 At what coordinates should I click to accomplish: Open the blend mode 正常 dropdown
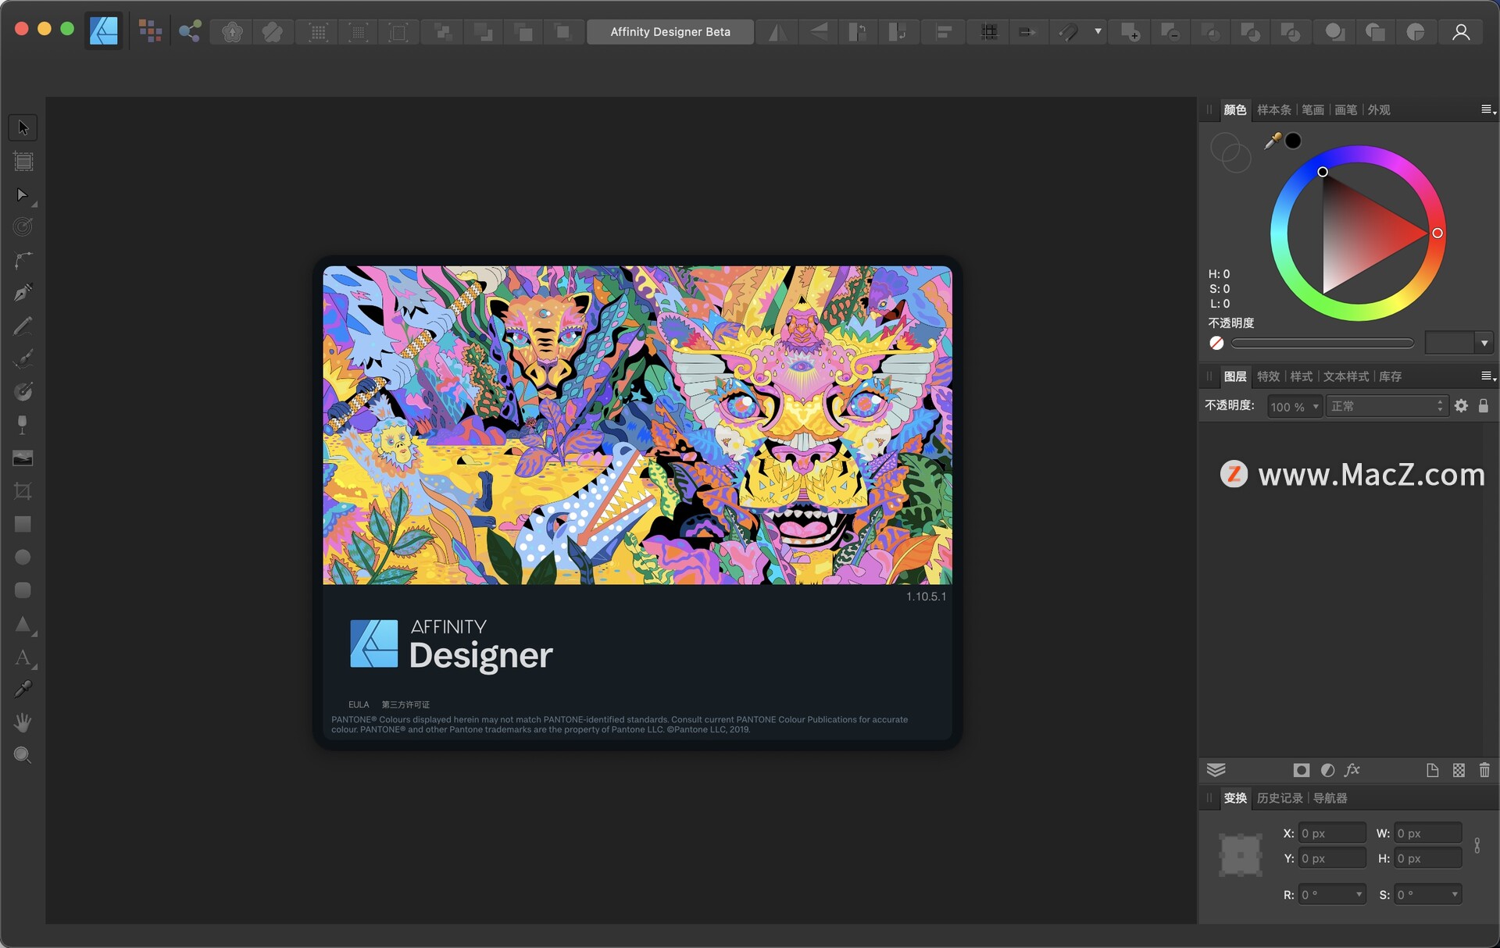coord(1387,406)
